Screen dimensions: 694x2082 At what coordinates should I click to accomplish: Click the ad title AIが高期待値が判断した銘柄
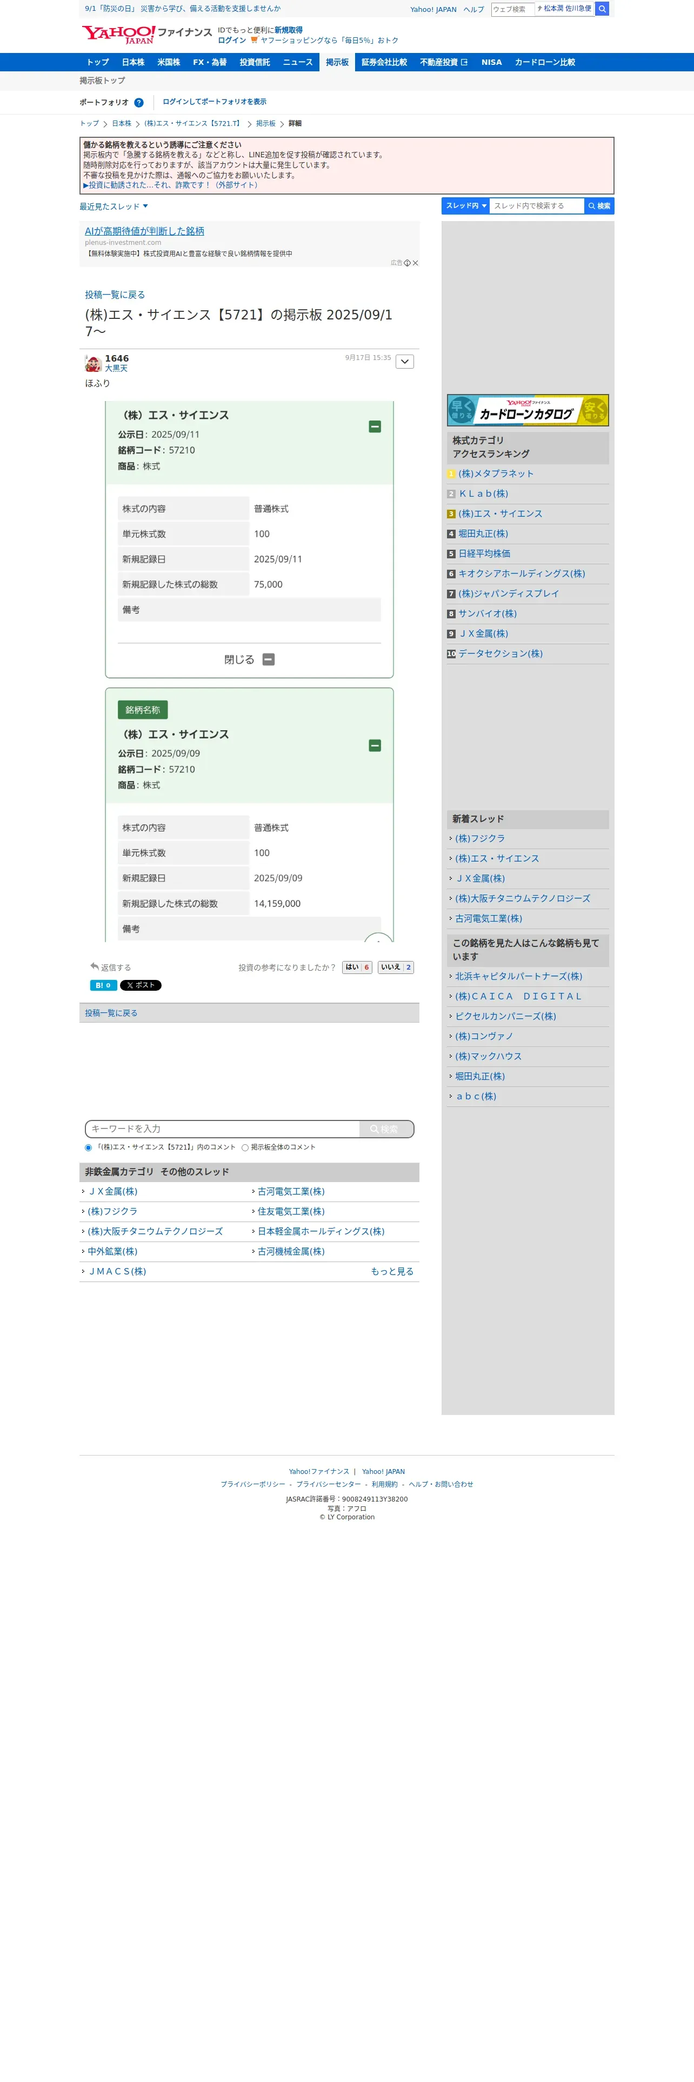point(145,231)
